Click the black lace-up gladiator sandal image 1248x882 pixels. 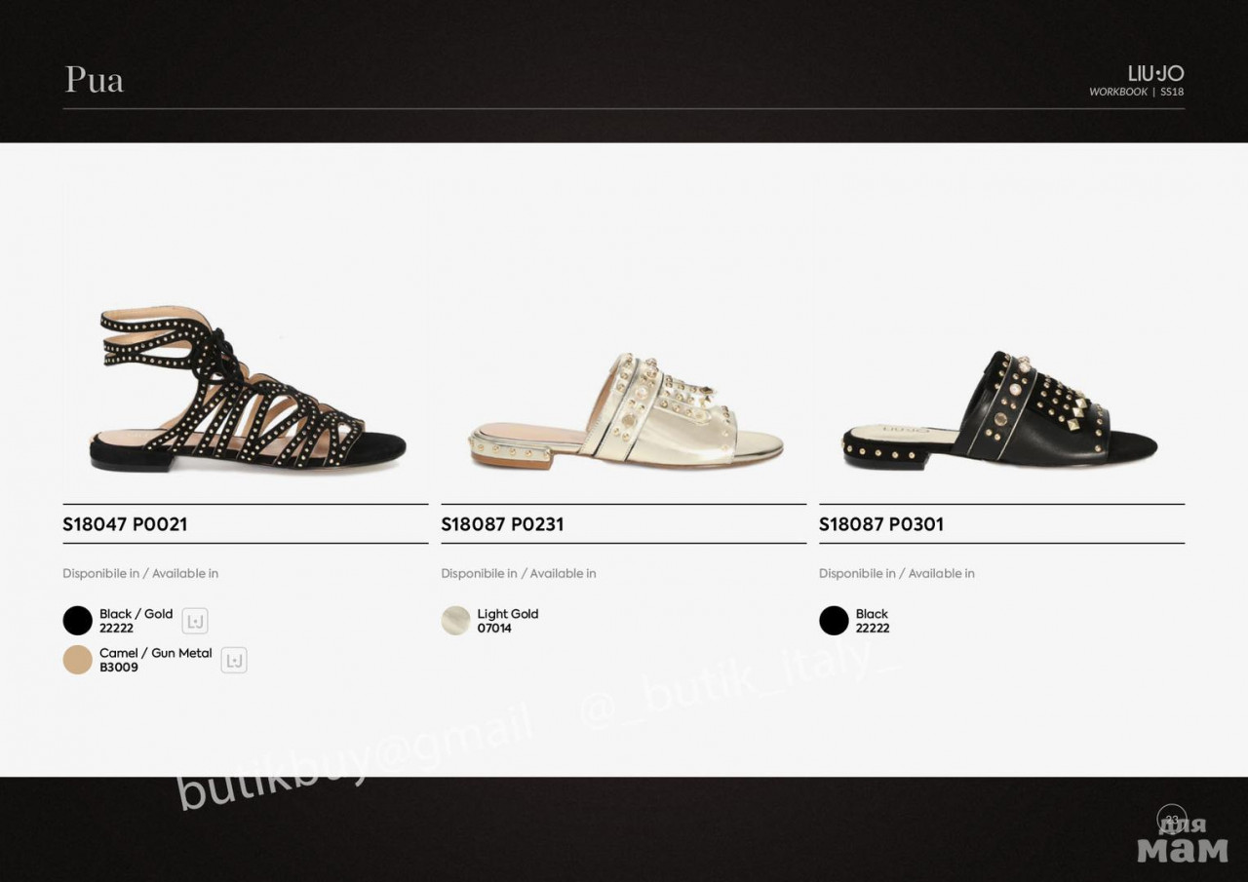tap(248, 389)
